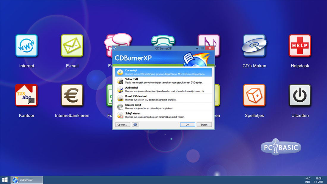
Task: Choose the Schijf wissen option
Action: pyautogui.click(x=164, y=115)
